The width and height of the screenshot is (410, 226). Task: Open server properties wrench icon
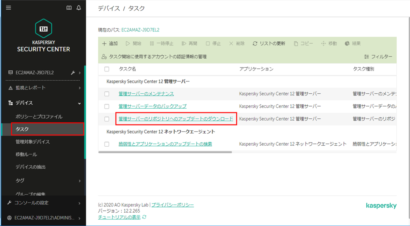pyautogui.click(x=72, y=72)
